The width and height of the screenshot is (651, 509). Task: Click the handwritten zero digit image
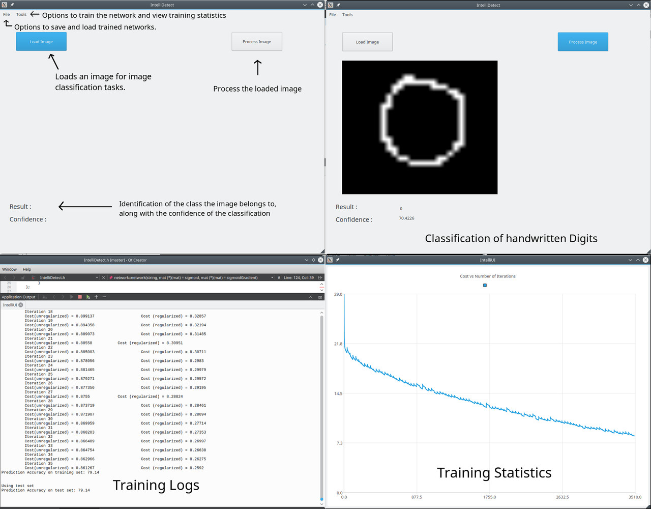[x=420, y=127]
